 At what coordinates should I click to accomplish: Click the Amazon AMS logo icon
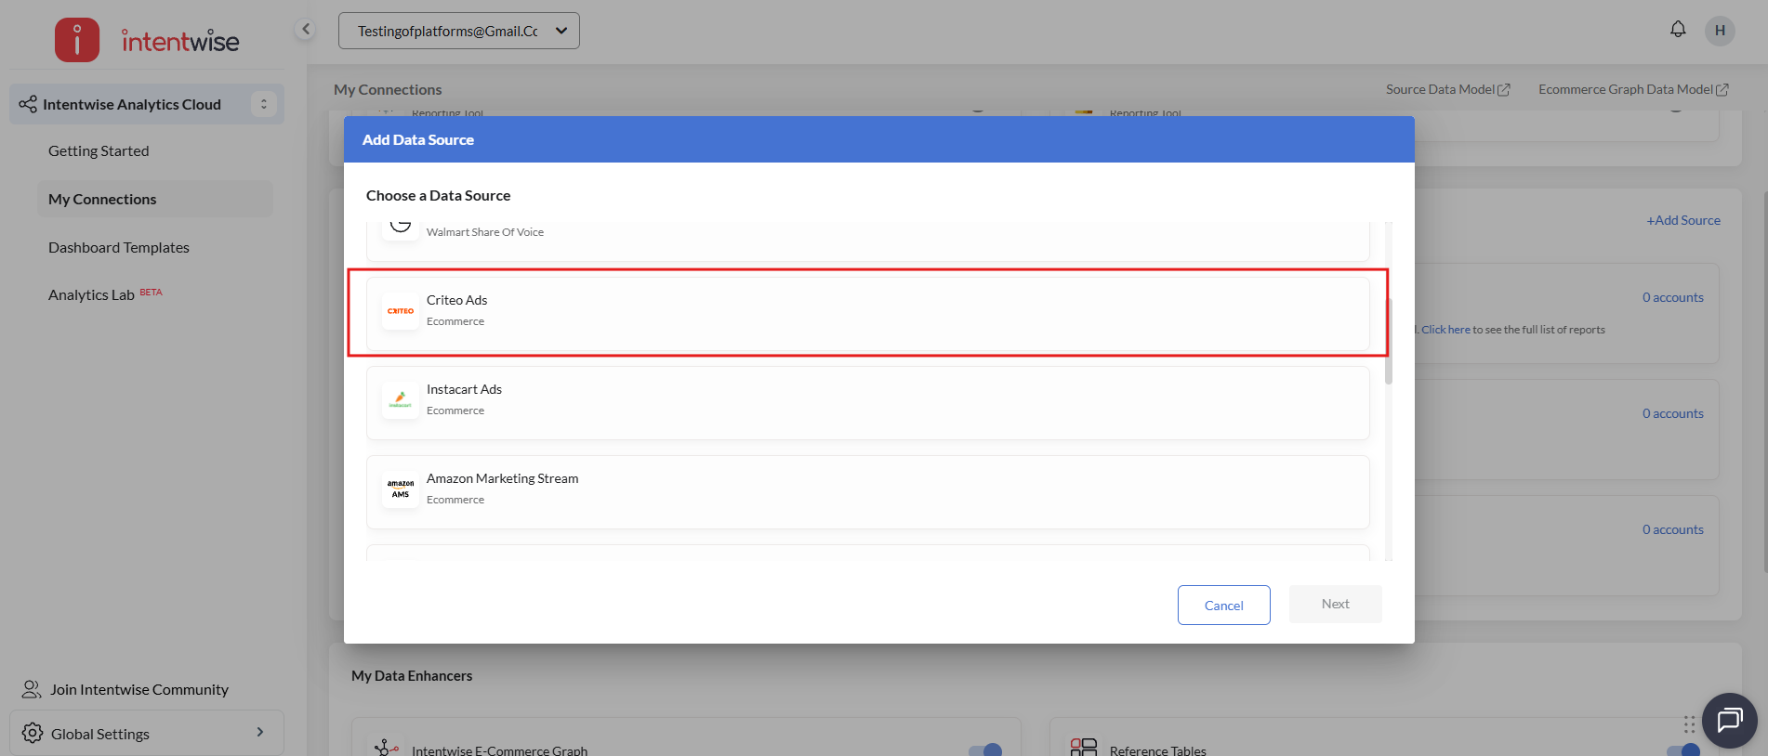pyautogui.click(x=401, y=489)
